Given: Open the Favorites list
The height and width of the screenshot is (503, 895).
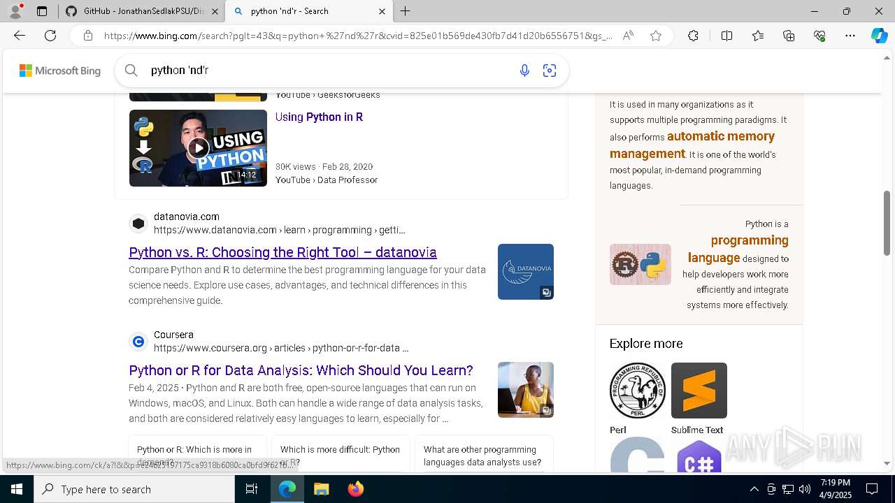Looking at the screenshot, I should (758, 36).
